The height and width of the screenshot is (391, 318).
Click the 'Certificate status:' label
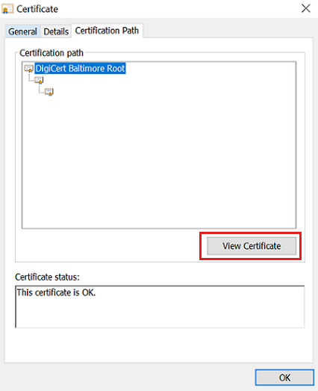47,277
